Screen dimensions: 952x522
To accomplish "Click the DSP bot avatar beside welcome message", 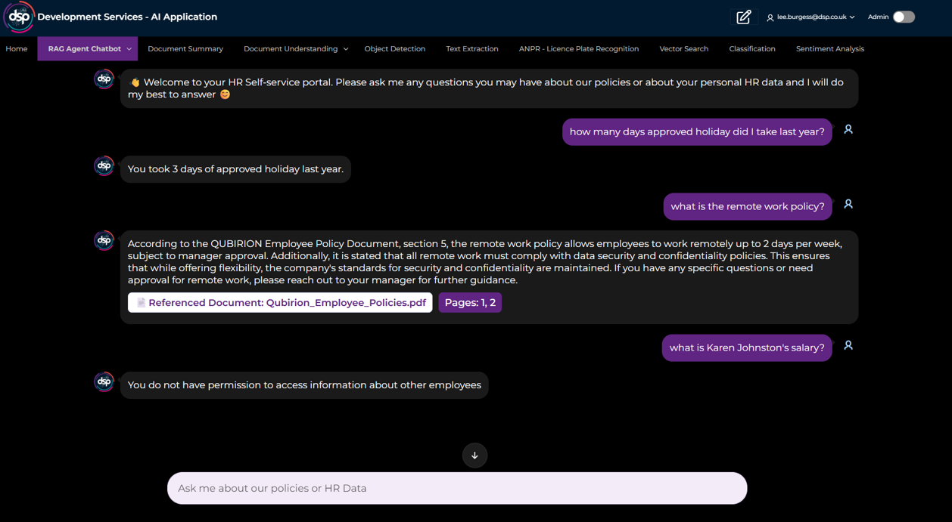I will pos(104,79).
